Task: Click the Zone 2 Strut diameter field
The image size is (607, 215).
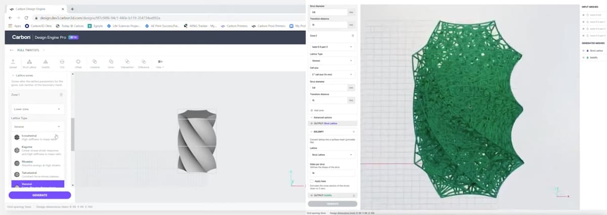Action: [x=328, y=87]
